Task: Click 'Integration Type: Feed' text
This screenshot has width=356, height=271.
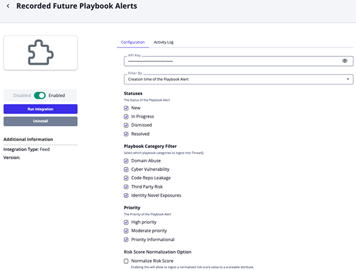Action: pos(26,149)
